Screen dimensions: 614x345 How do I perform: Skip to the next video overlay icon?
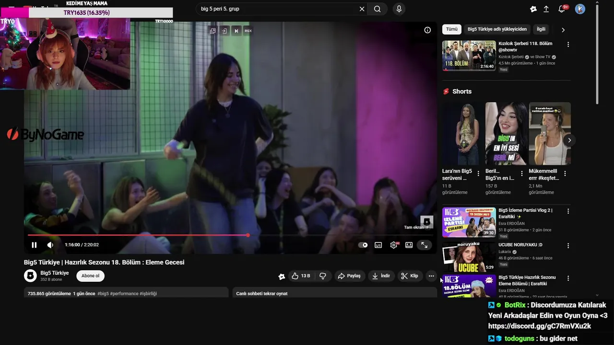[236, 31]
